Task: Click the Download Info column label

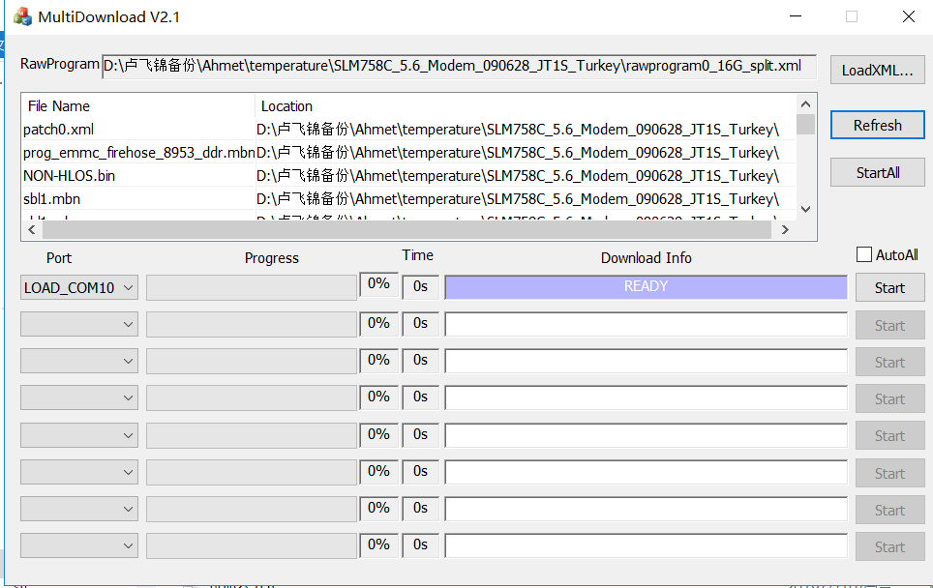Action: [x=646, y=258]
